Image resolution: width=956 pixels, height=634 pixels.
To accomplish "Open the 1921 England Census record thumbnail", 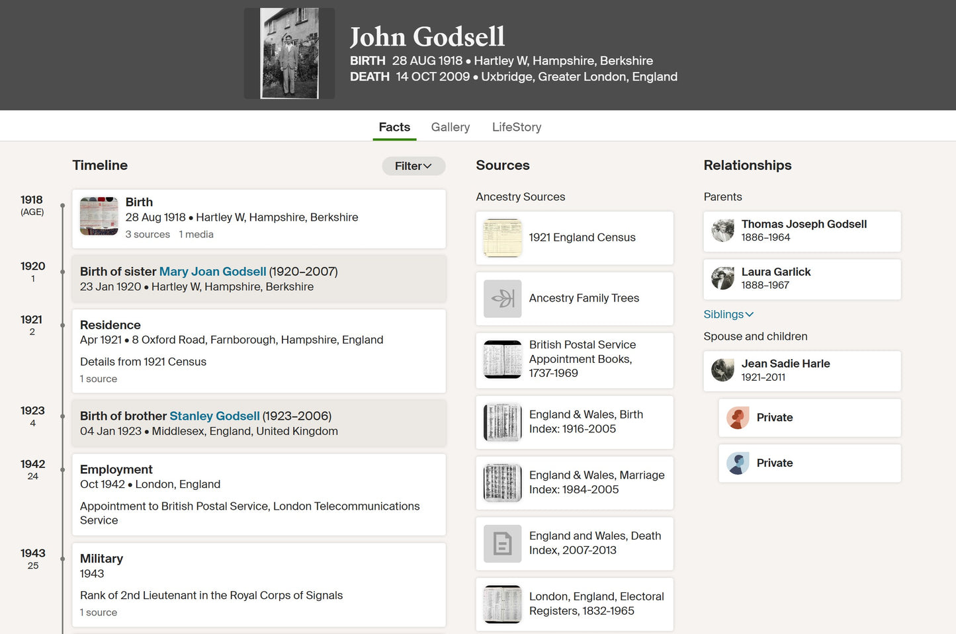I will pos(502,237).
